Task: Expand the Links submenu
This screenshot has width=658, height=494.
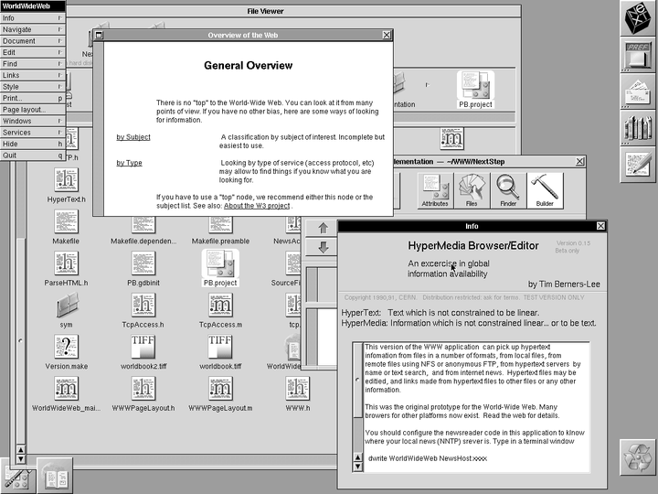Action: point(32,75)
